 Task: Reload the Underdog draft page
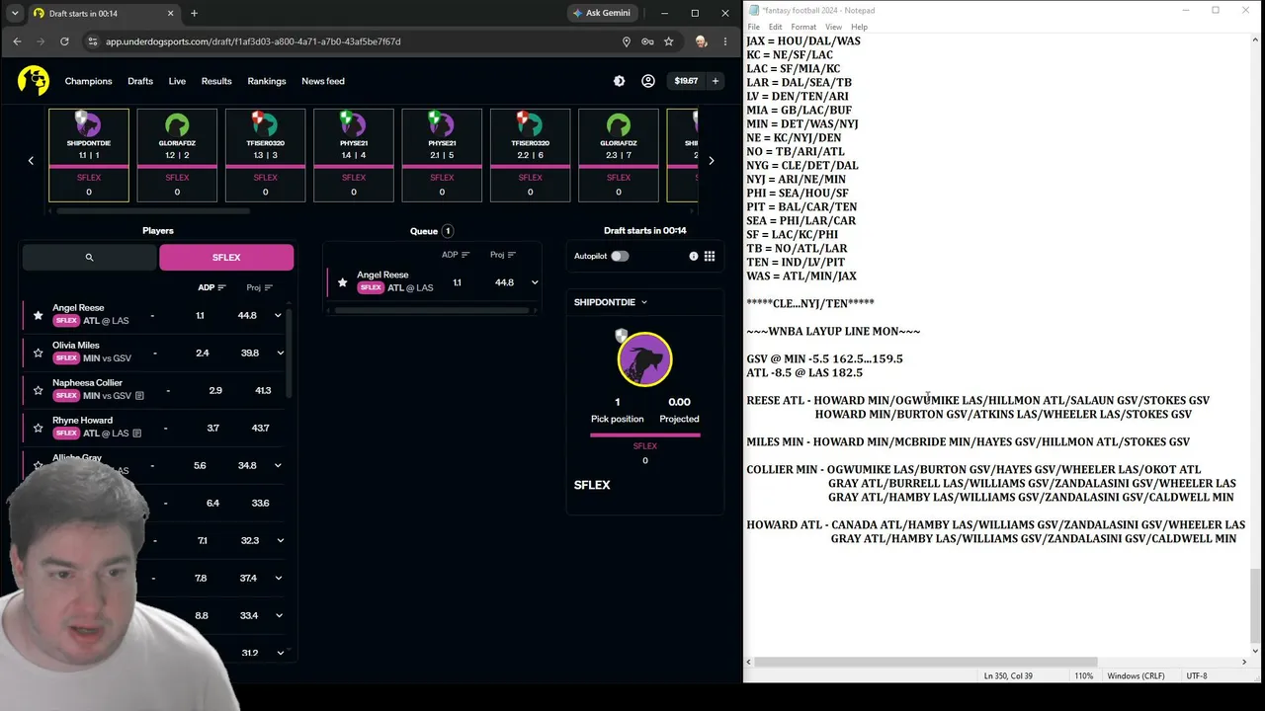click(x=64, y=41)
